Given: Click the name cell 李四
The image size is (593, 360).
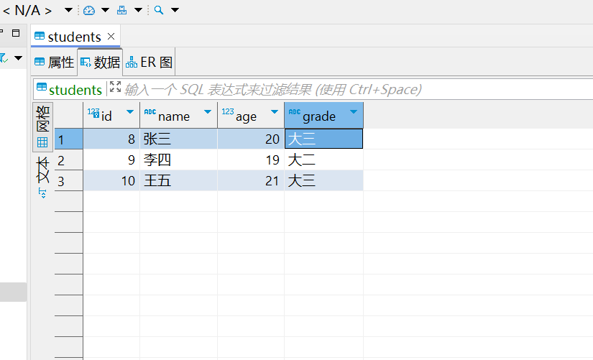Looking at the screenshot, I should click(x=179, y=160).
